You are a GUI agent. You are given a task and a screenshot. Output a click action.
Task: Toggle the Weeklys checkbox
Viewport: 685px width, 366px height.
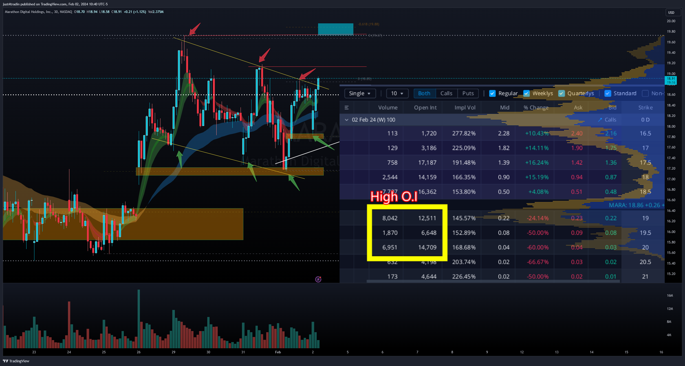527,93
